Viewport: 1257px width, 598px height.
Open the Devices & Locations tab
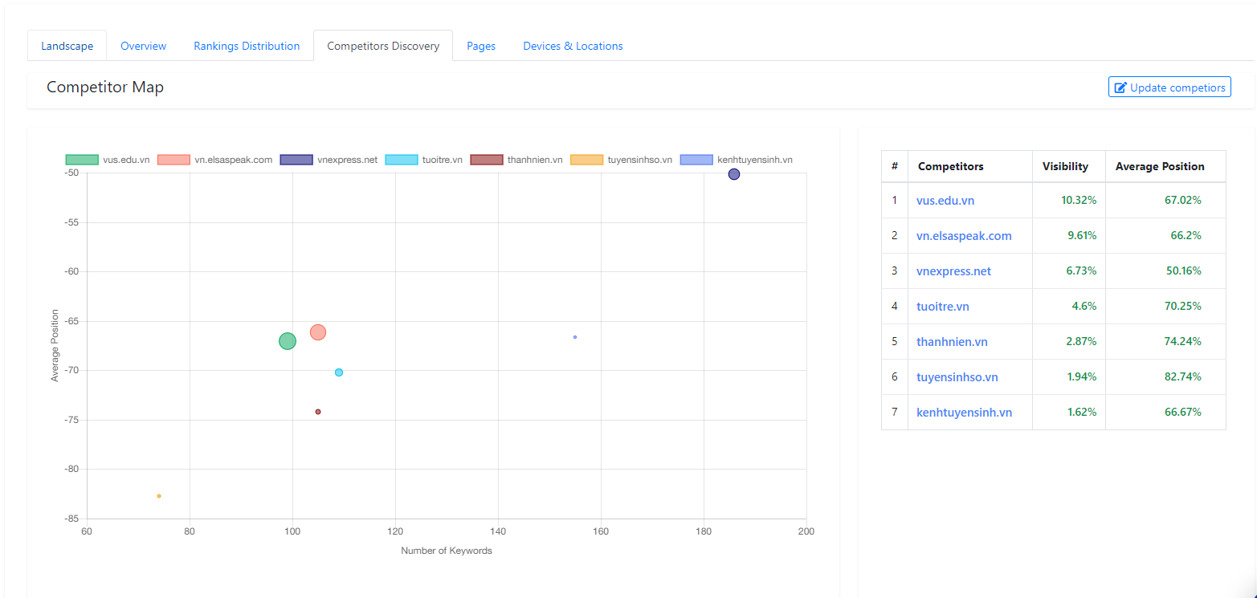573,46
